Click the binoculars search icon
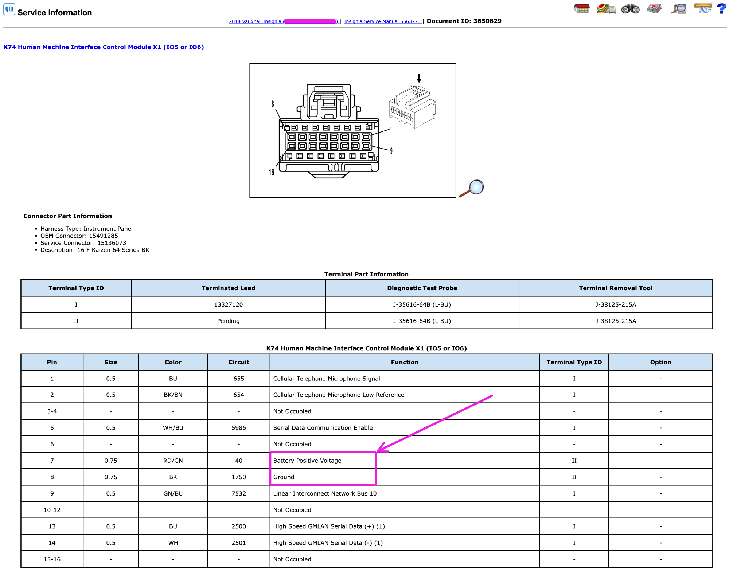The image size is (729, 588). coord(631,9)
